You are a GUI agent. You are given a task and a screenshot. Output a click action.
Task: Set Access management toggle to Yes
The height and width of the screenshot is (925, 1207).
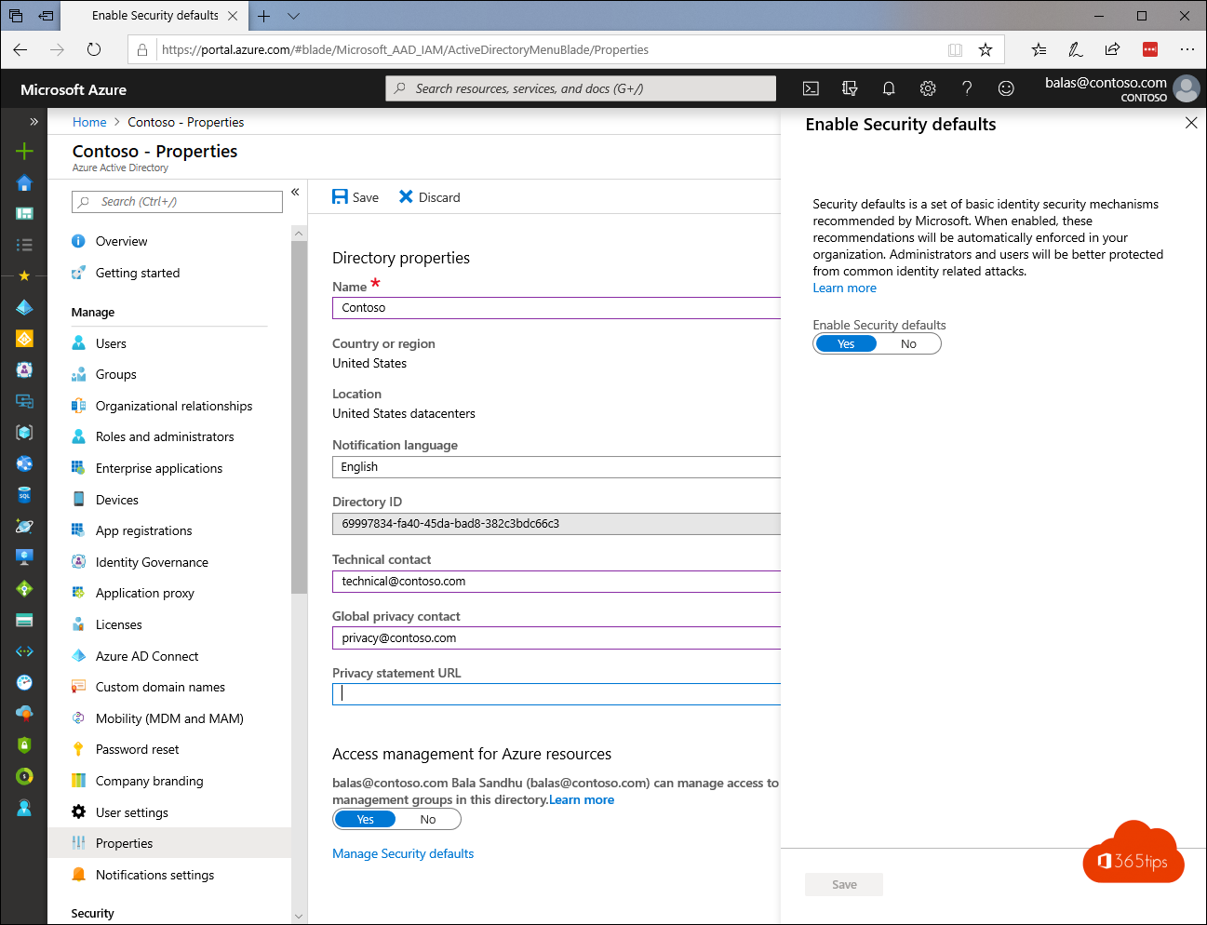click(x=365, y=819)
